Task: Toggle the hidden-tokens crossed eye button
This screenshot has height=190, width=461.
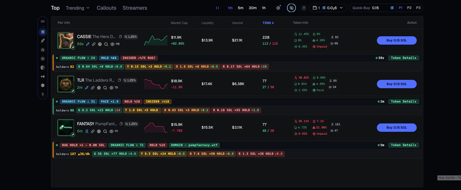Action: 291,8
